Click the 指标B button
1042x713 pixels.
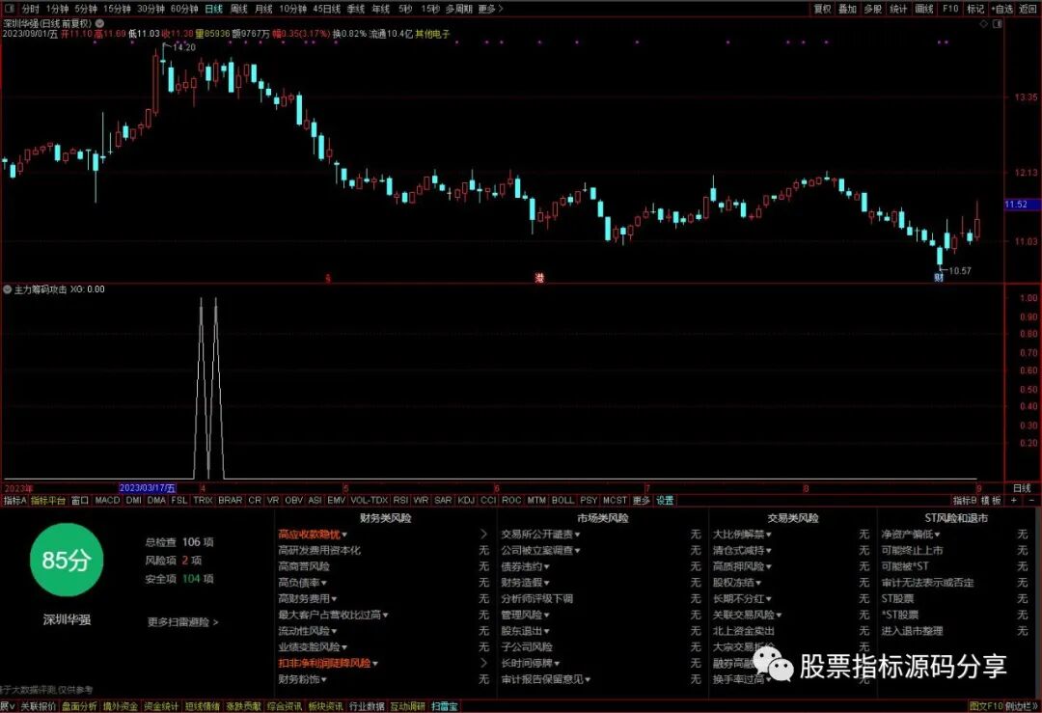(965, 501)
